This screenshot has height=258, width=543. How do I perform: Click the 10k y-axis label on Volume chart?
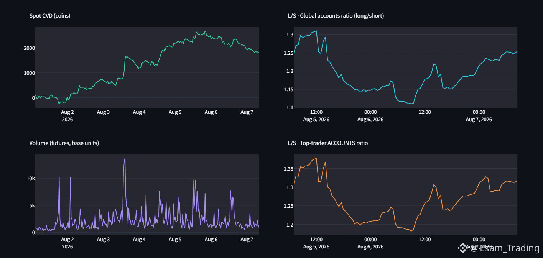point(31,179)
